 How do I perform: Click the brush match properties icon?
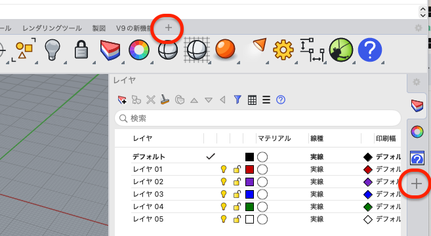[x=165, y=100]
